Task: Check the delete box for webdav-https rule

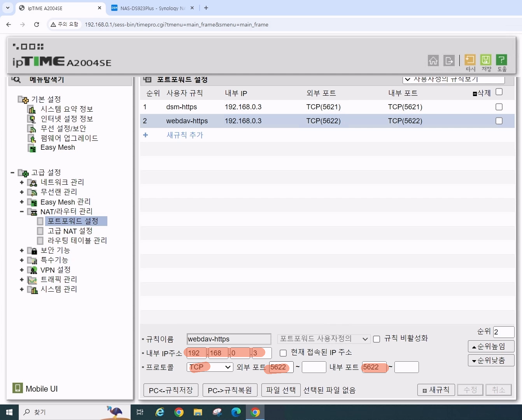Action: tap(499, 121)
